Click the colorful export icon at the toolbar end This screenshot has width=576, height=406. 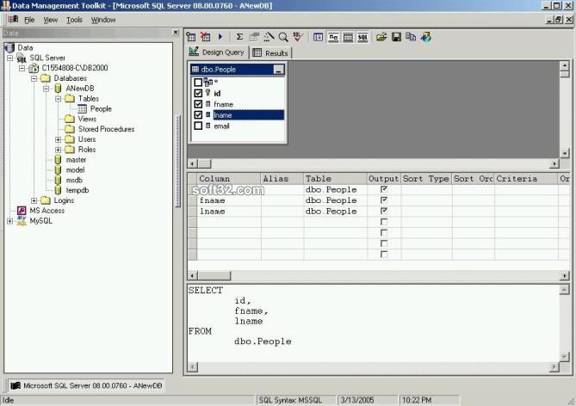tap(425, 37)
